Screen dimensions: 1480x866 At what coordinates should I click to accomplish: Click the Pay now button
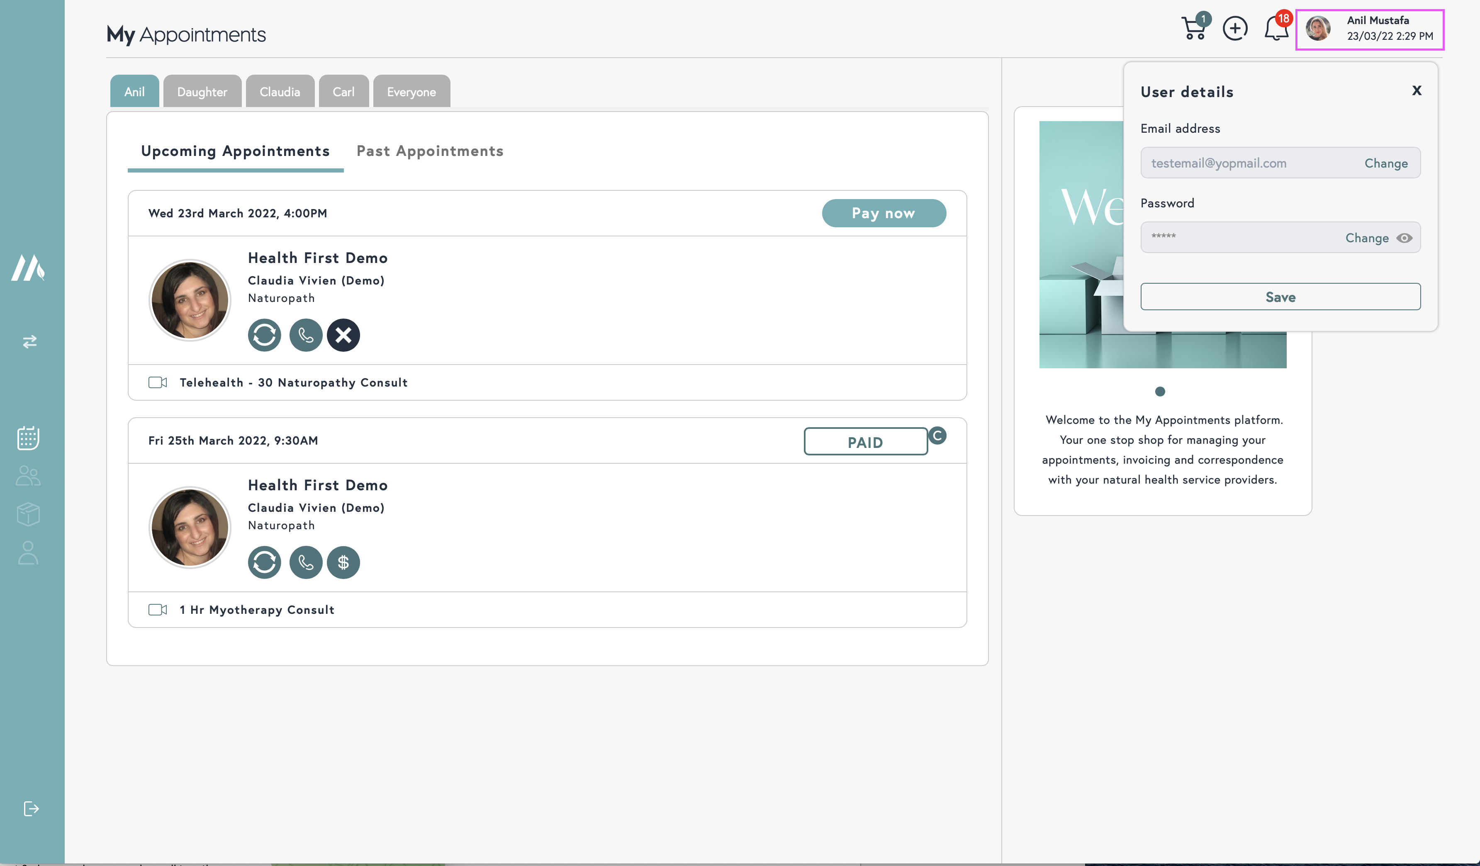(883, 213)
